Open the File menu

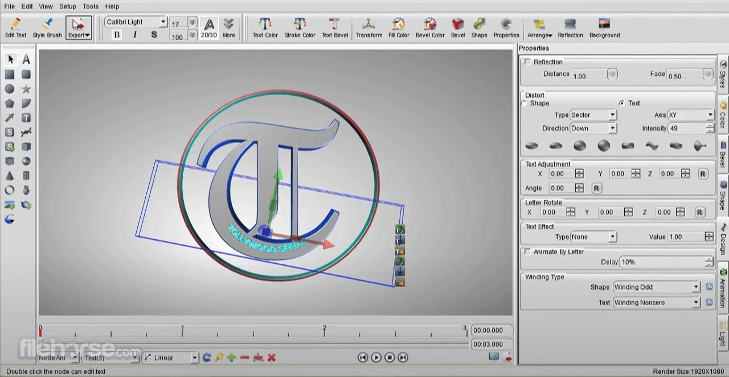(x=9, y=6)
